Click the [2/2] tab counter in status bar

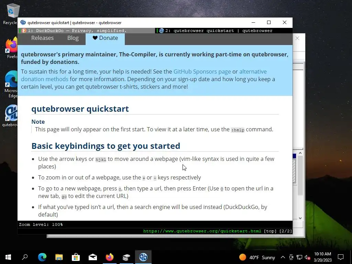[286, 231]
